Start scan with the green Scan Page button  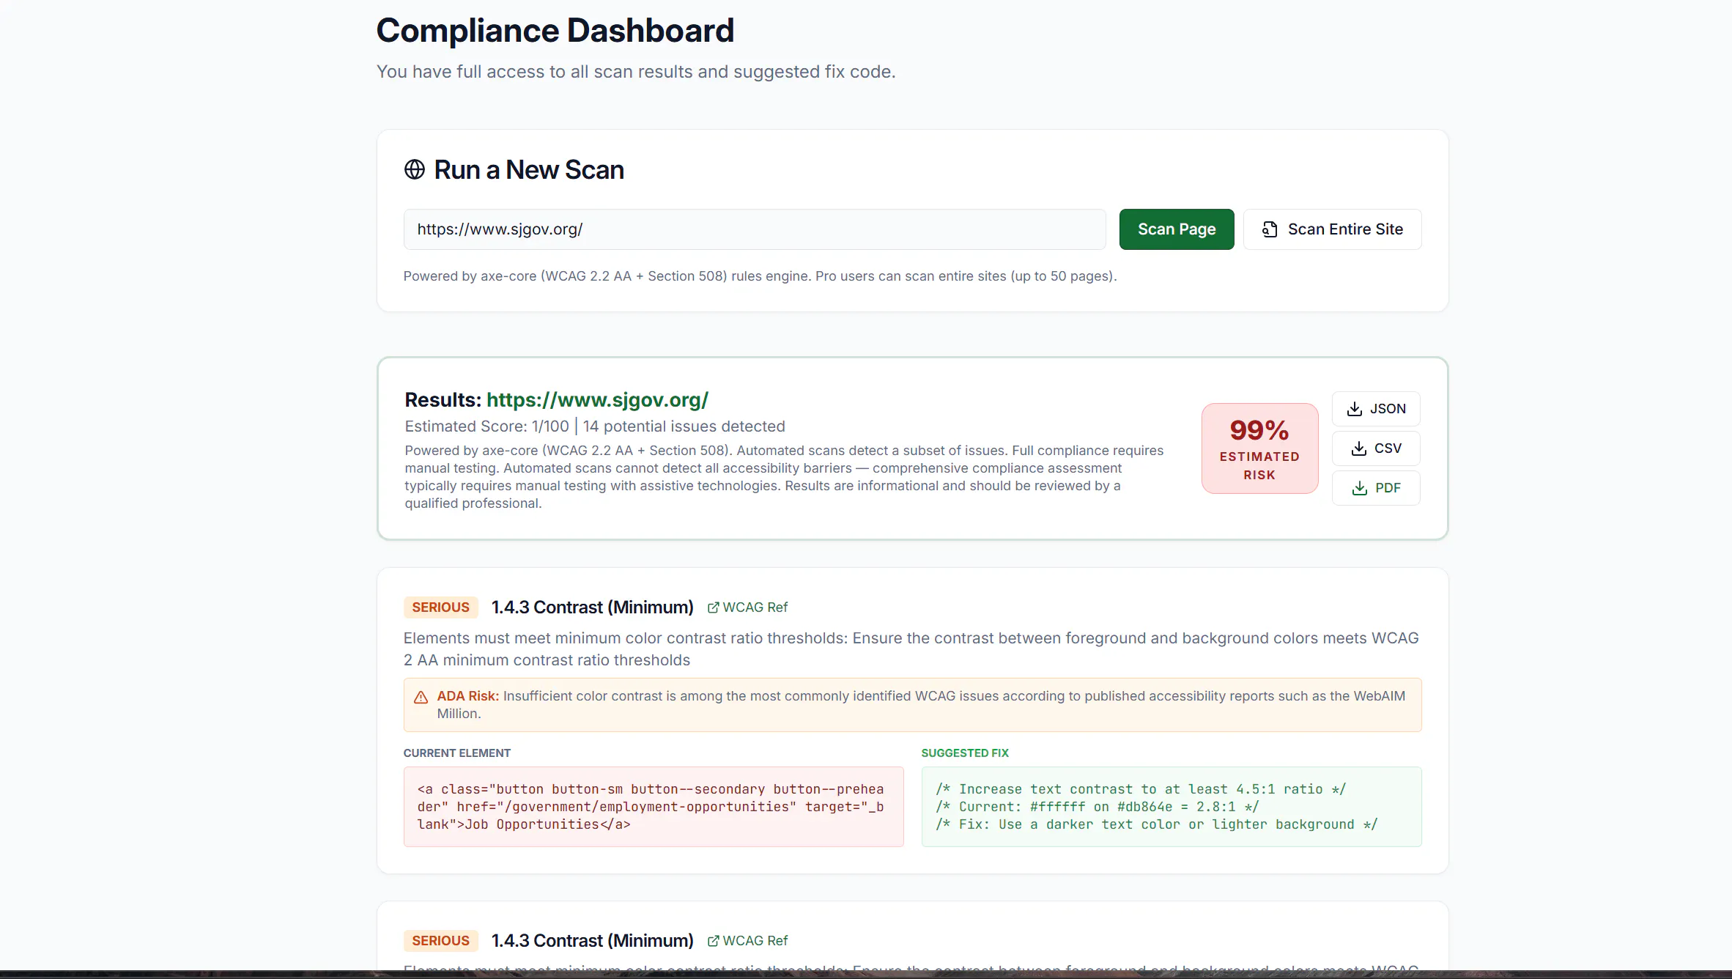pyautogui.click(x=1177, y=229)
